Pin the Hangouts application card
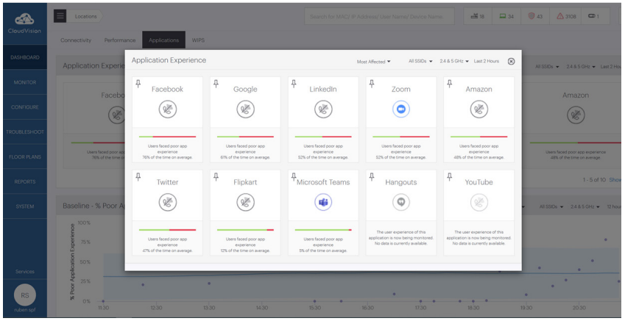Image resolution: width=625 pixels, height=321 pixels. point(372,176)
